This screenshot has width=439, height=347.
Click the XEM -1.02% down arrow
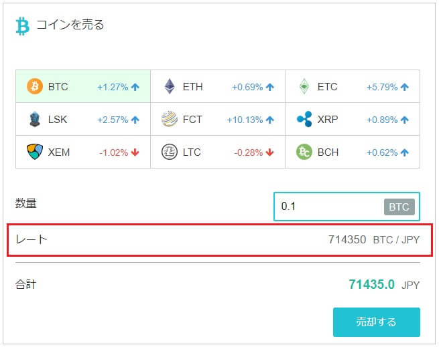(x=135, y=152)
